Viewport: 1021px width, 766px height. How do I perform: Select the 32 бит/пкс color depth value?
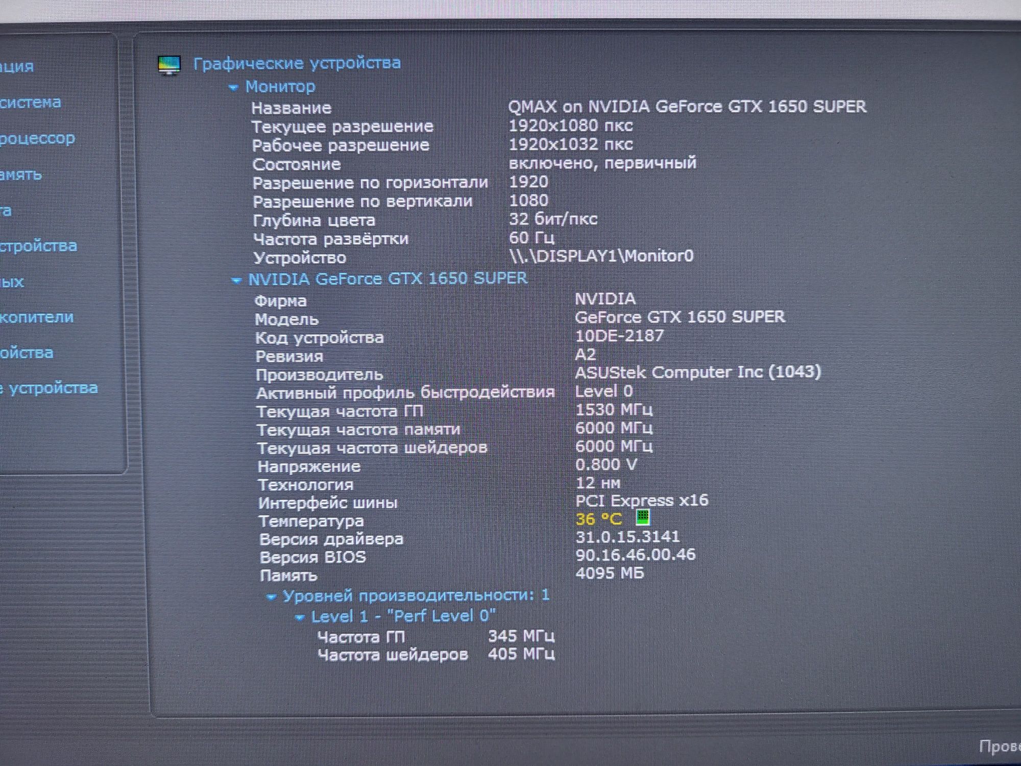coord(553,219)
